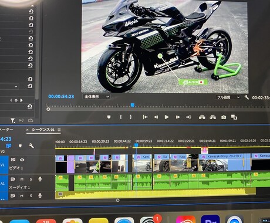270x223 pixels.
Task: Open the シーケンス 01 panel menu
Action: pyautogui.click(x=59, y=130)
